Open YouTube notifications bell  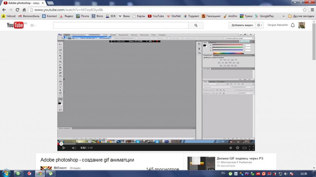293,25
